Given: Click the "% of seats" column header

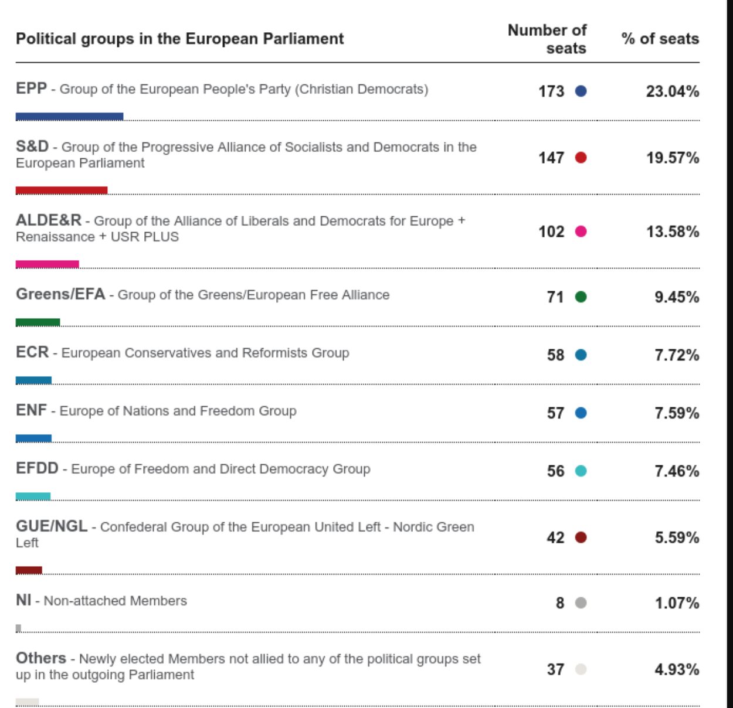Looking at the screenshot, I should point(660,39).
